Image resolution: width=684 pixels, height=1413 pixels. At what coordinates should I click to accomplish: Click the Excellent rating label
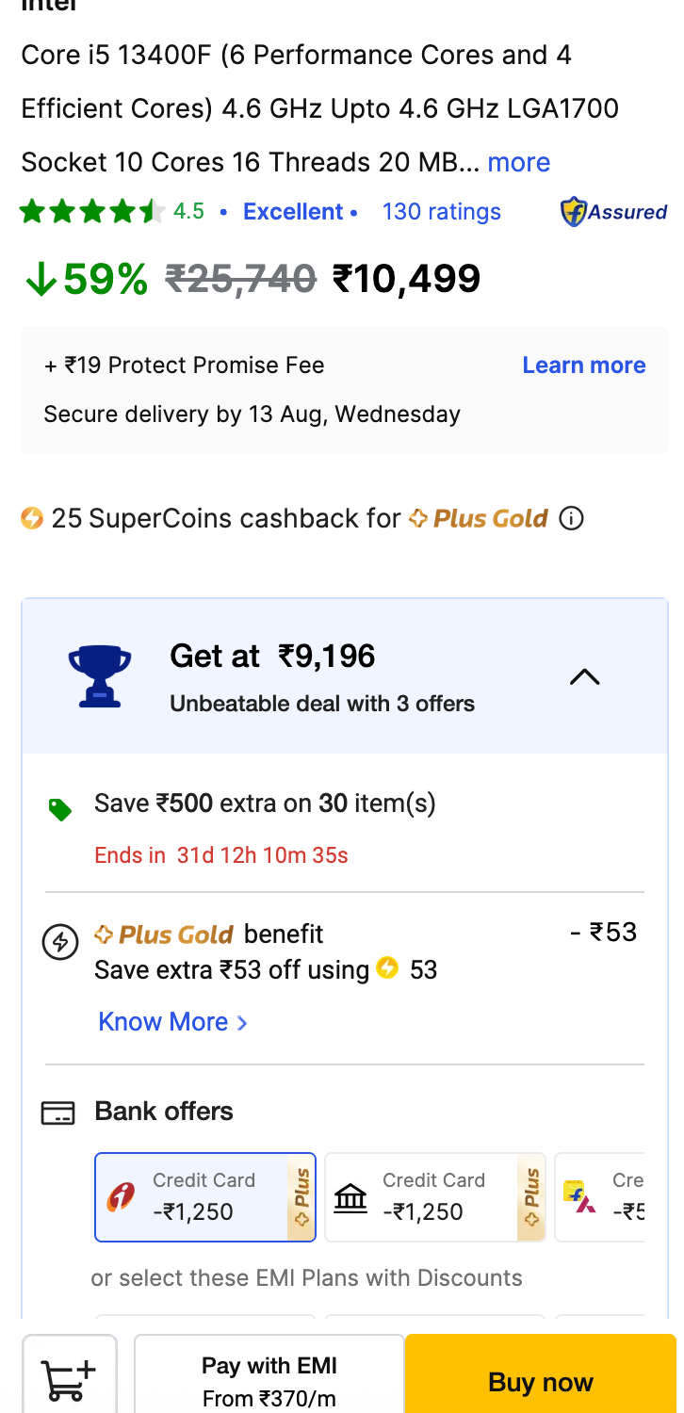point(293,212)
